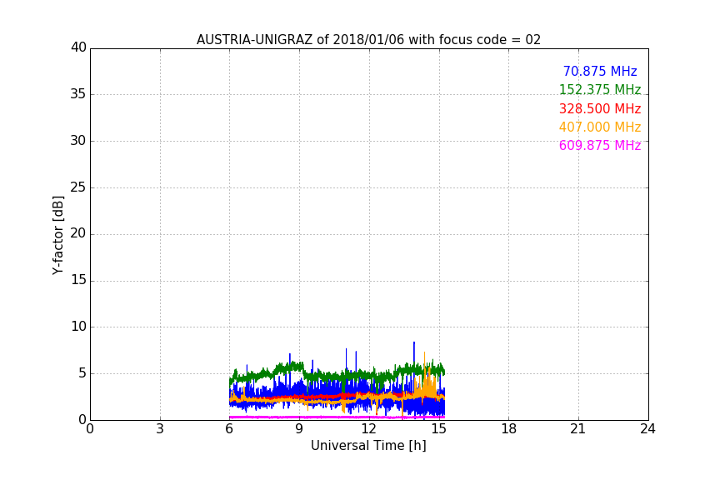Click the x-axis tick label 6
720x480 pixels.
229,429
